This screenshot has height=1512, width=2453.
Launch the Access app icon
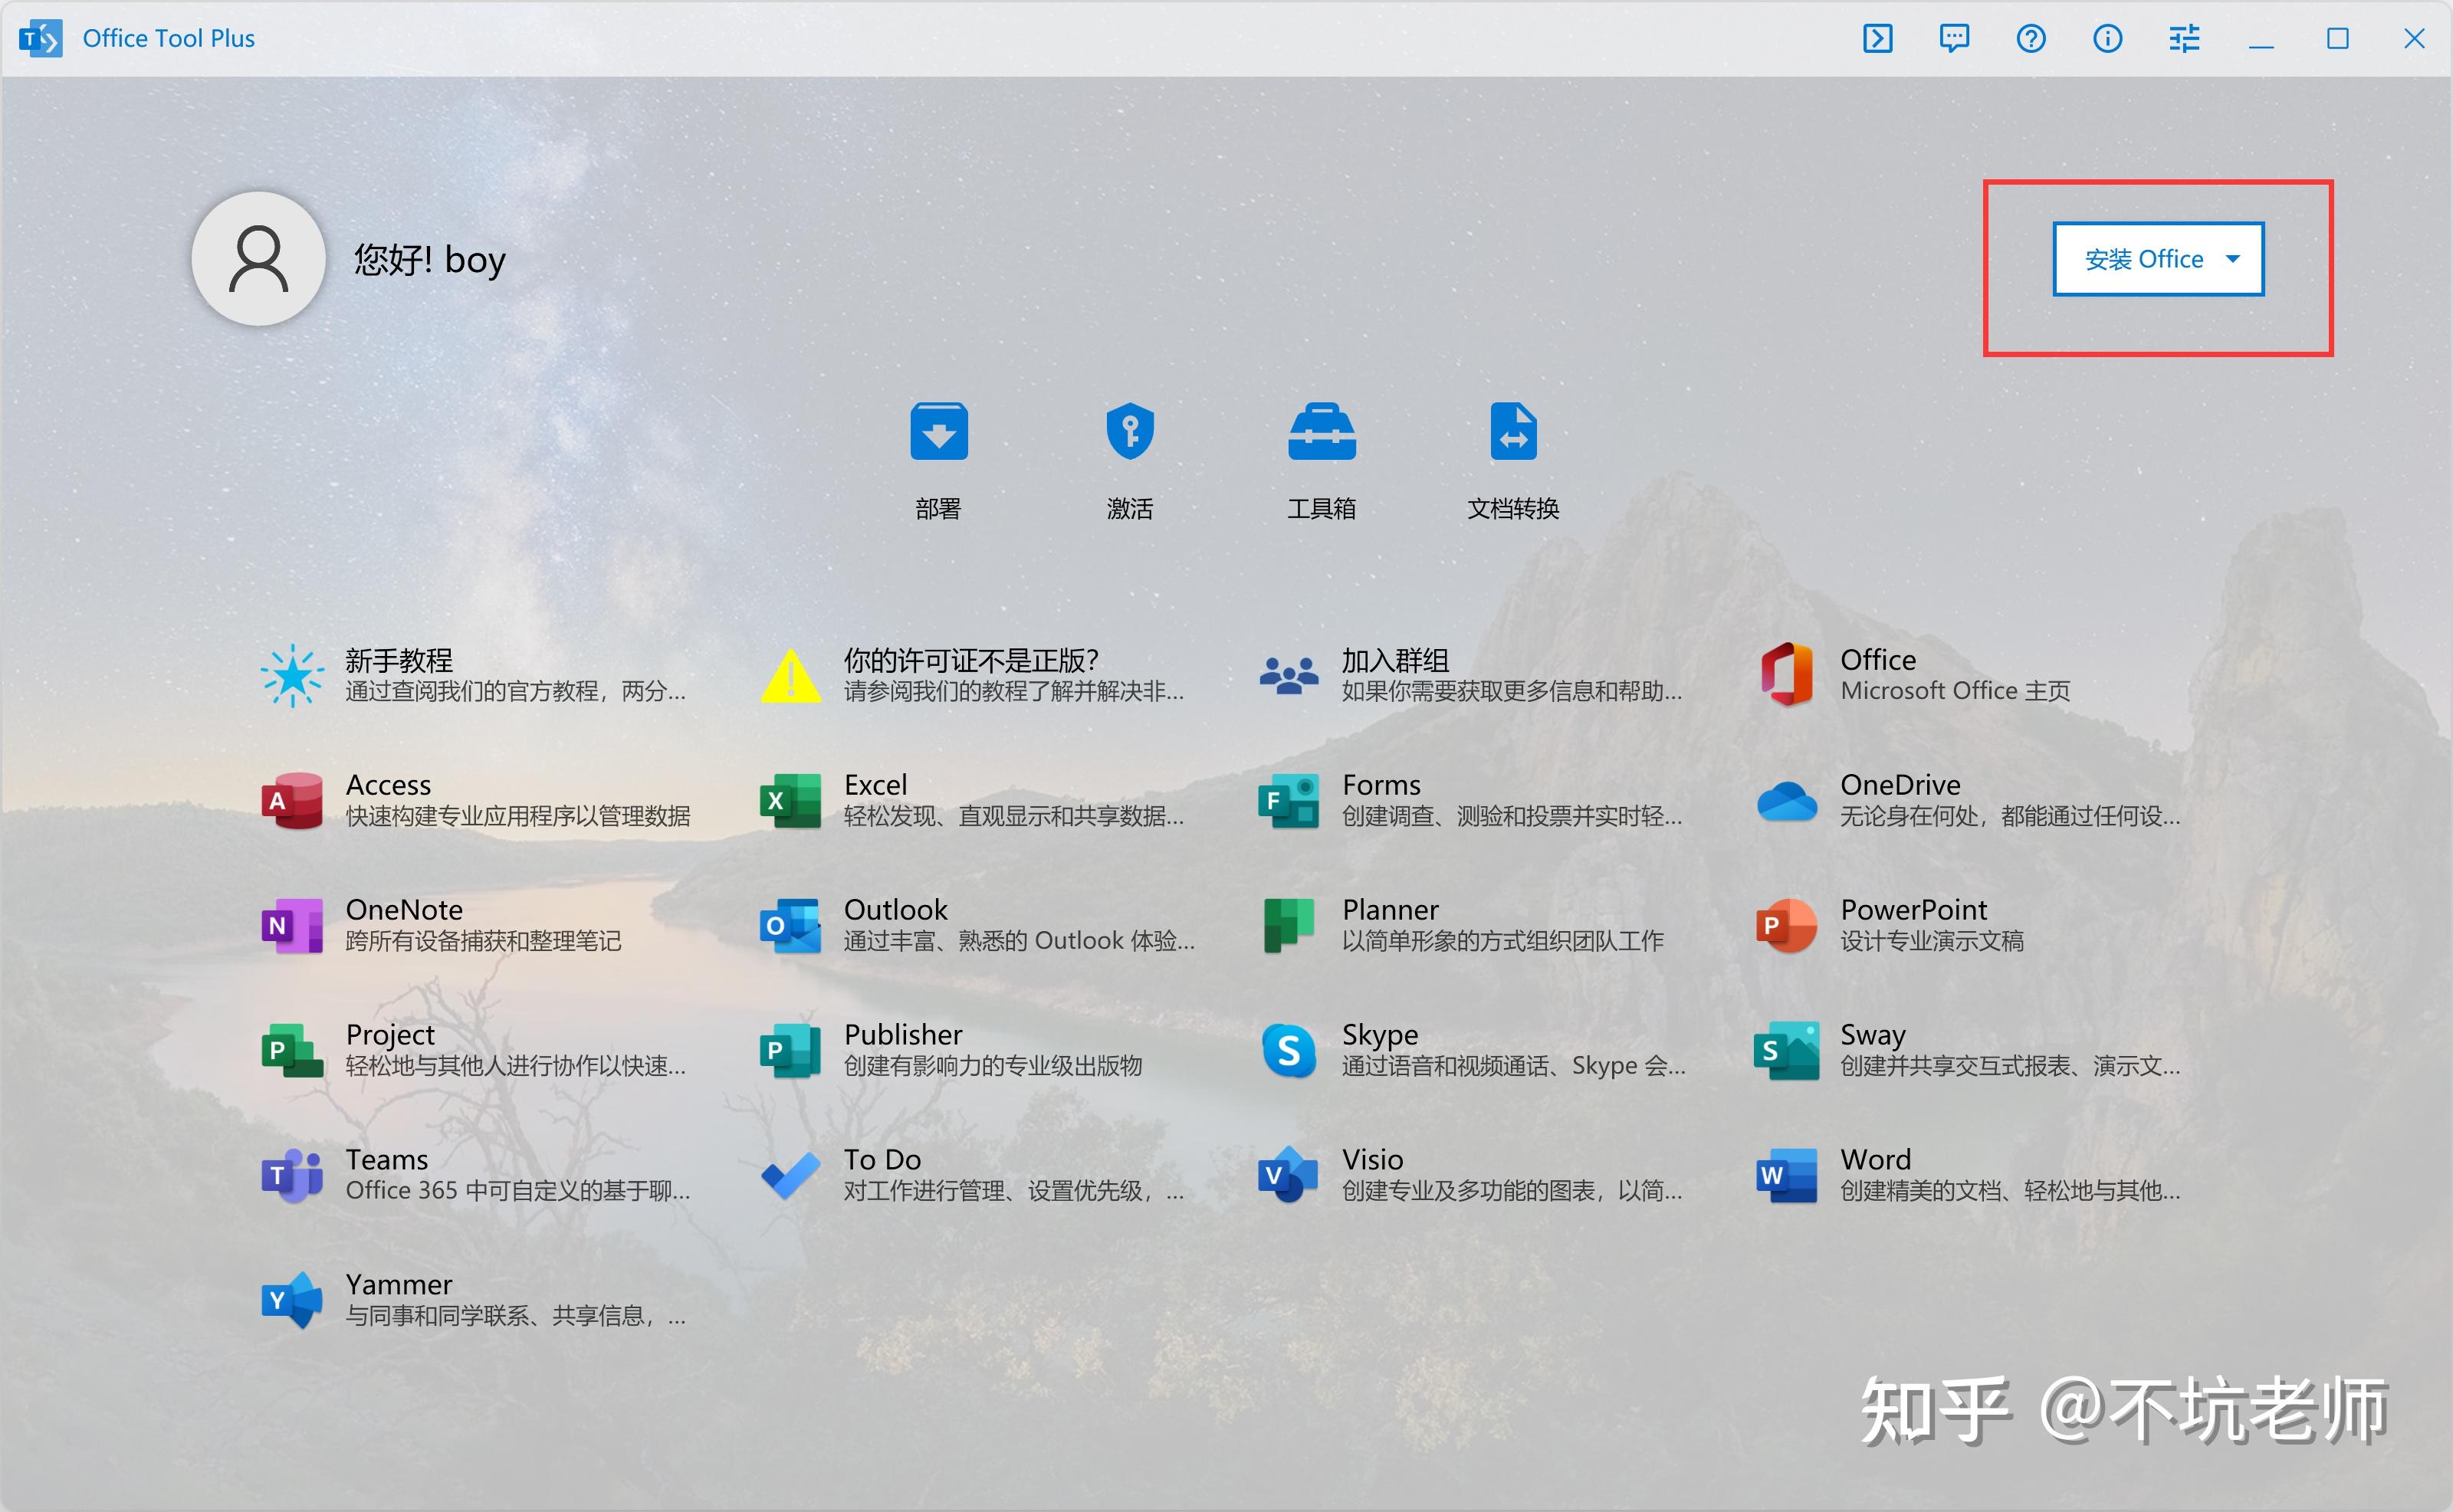[292, 800]
